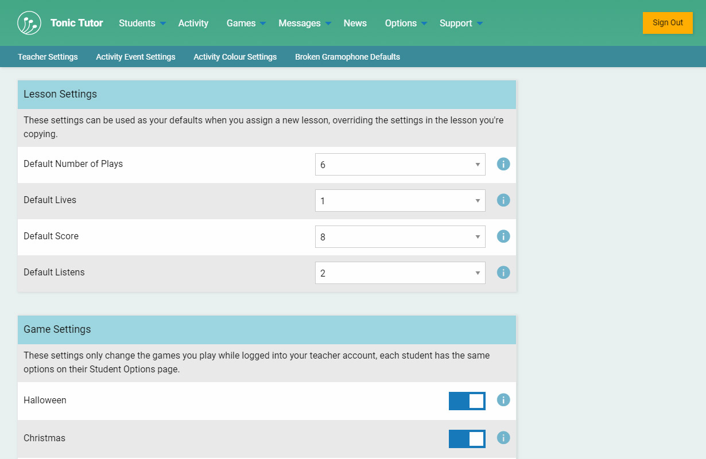This screenshot has height=459, width=706.
Task: Switch to Activity Colour Settings tab
Action: point(235,57)
